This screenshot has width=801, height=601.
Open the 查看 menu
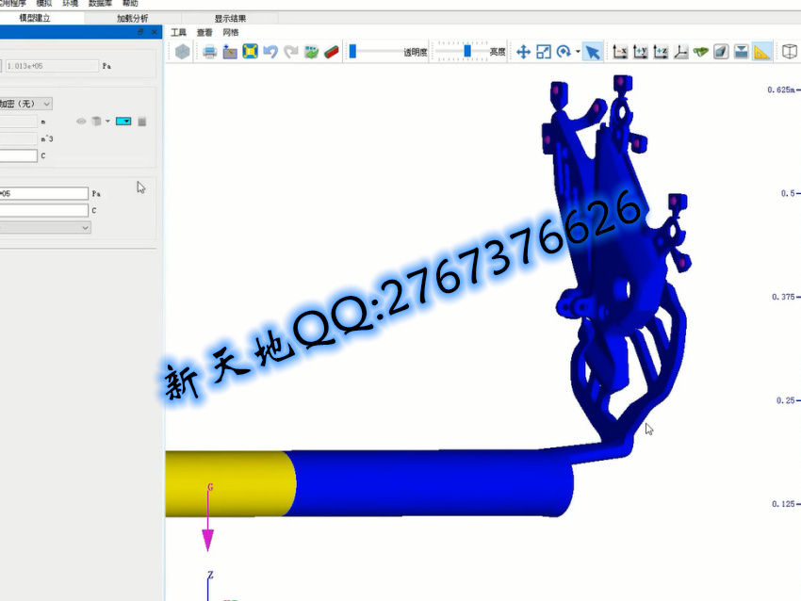point(204,32)
